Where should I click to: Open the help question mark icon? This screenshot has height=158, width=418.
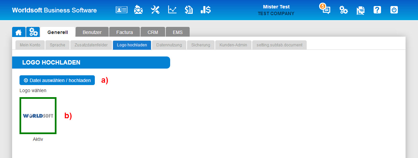(x=377, y=10)
